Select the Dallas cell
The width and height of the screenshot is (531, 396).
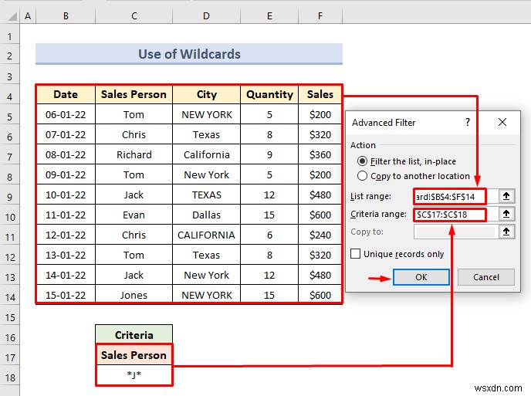pos(207,215)
